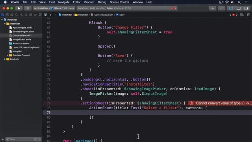Open the Debug menu
The image size is (252, 142).
pyautogui.click(x=102, y=2)
